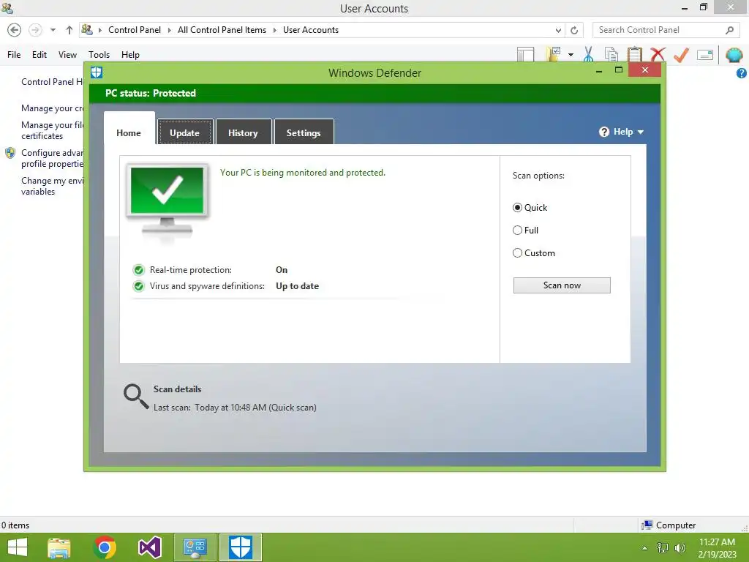Viewport: 749px width, 562px height.
Task: Click the orange checkmark toolbar icon
Action: tap(681, 54)
